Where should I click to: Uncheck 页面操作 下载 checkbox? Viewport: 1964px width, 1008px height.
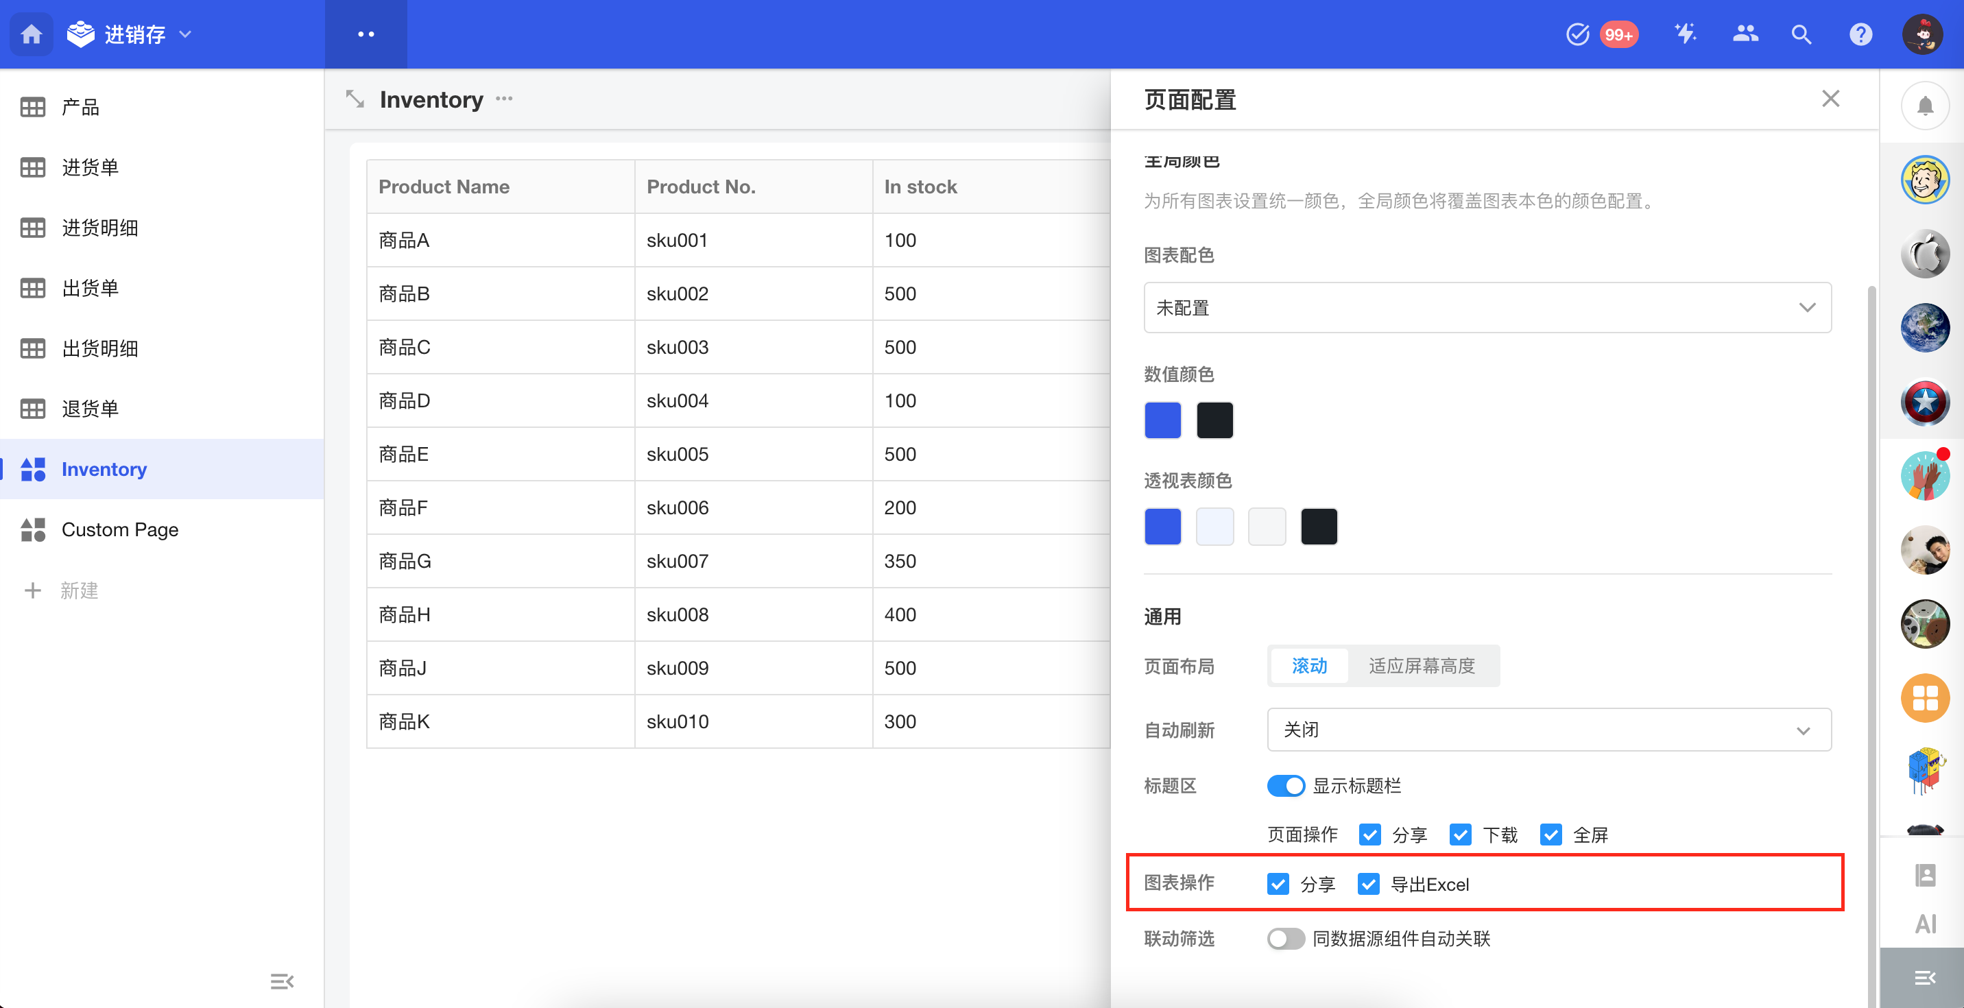pos(1460,834)
